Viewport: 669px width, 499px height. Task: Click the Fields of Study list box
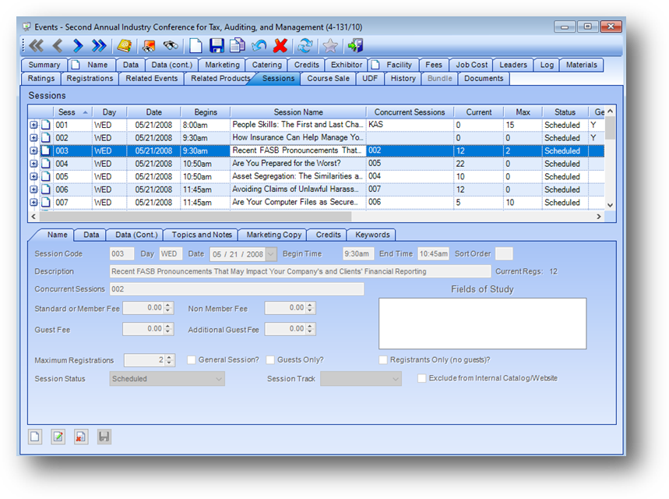(483, 324)
